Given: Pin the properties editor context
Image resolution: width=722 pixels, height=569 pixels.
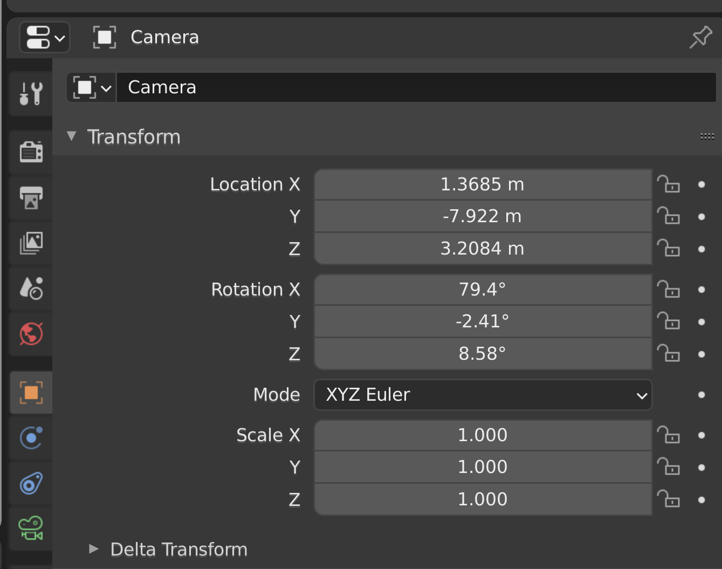Looking at the screenshot, I should pos(701,37).
